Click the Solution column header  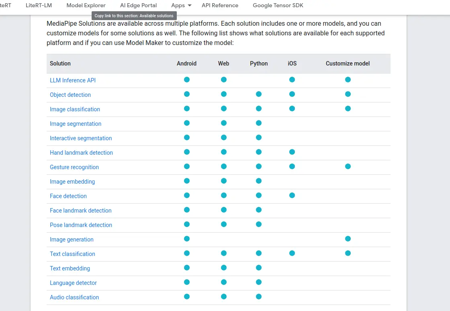click(x=60, y=63)
